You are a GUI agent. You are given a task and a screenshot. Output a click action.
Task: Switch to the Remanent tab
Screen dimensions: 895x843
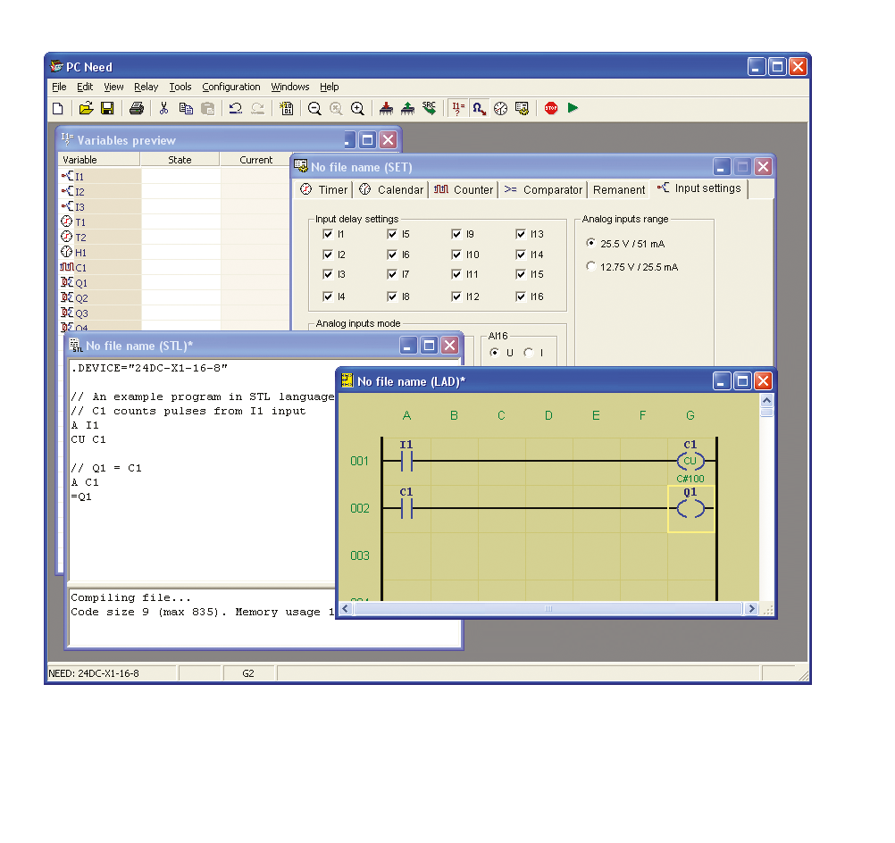click(x=619, y=189)
